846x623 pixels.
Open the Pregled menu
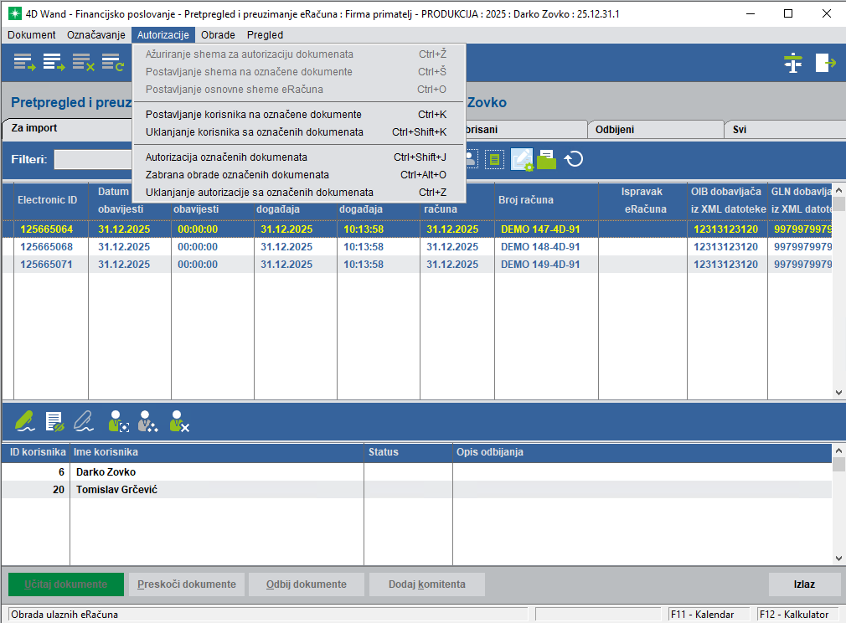[265, 35]
